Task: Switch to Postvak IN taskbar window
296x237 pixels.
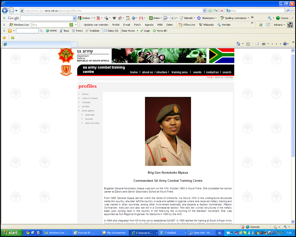Action: pos(85,233)
